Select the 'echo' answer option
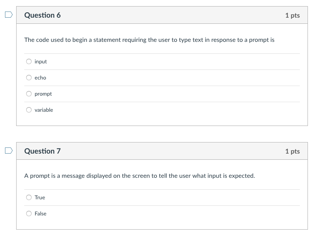 point(29,78)
